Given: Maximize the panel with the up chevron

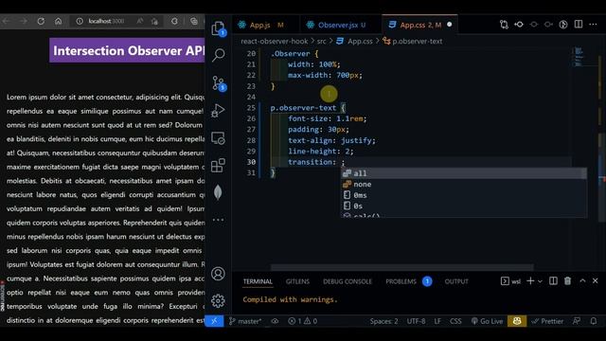Looking at the screenshot, I should (582, 281).
